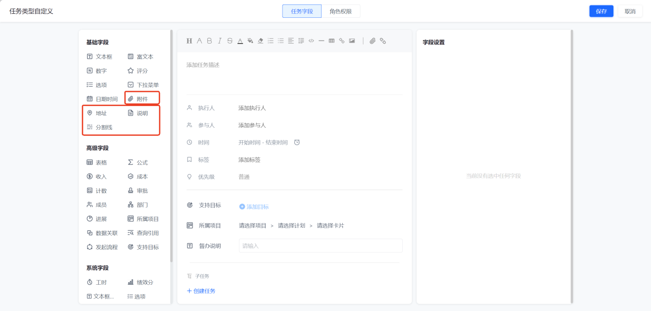Click 开始时间 - 结束时间 time field
This screenshot has width=651, height=311.
[x=263, y=143]
